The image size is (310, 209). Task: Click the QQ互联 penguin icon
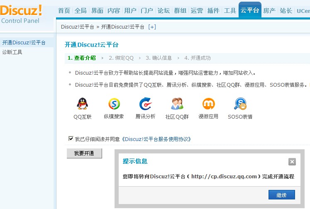pos(82,104)
